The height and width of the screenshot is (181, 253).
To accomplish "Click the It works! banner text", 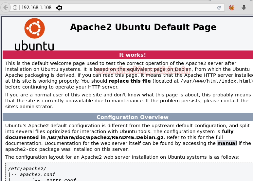I will coord(133,55).
